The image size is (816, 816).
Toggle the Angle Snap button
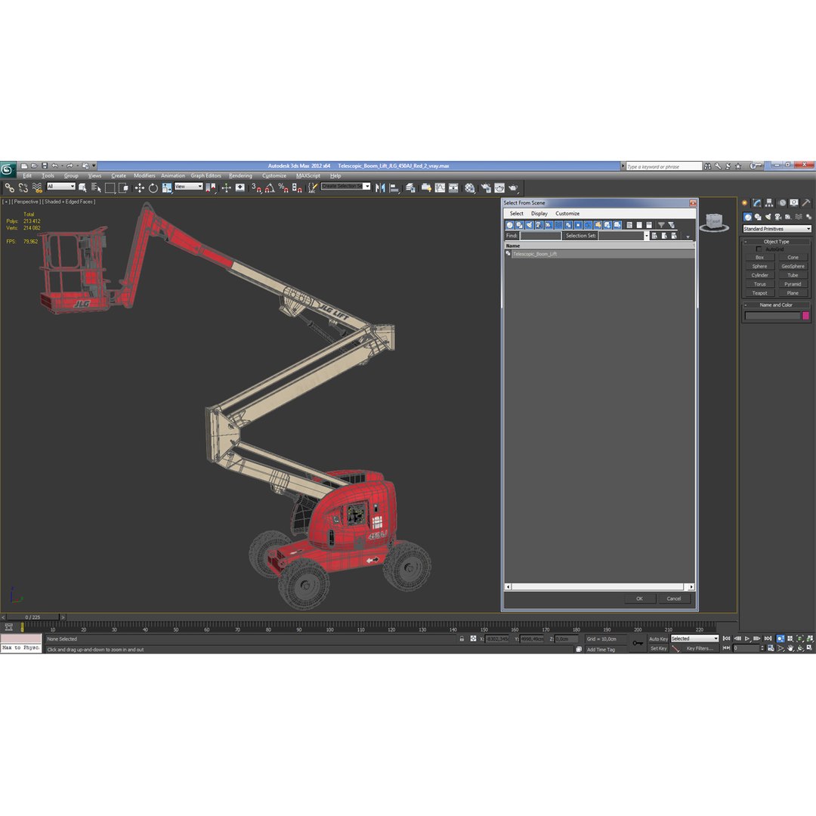coord(270,188)
